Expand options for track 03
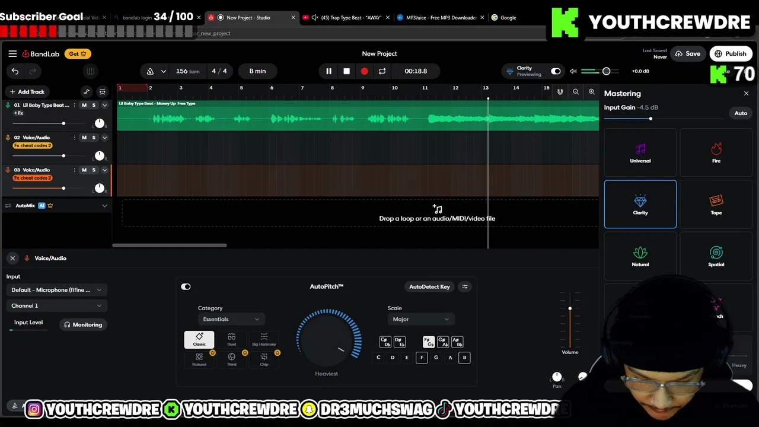This screenshot has height=427, width=759. pyautogui.click(x=104, y=170)
